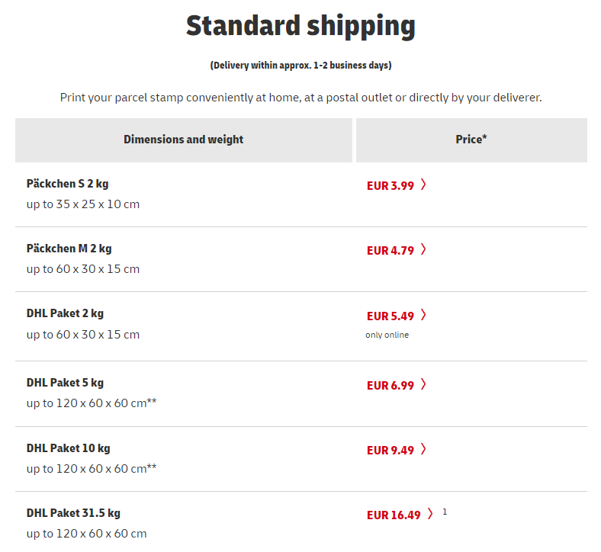The width and height of the screenshot is (601, 552).
Task: Click the DHL Paket 10 kg row title
Action: pos(68,448)
